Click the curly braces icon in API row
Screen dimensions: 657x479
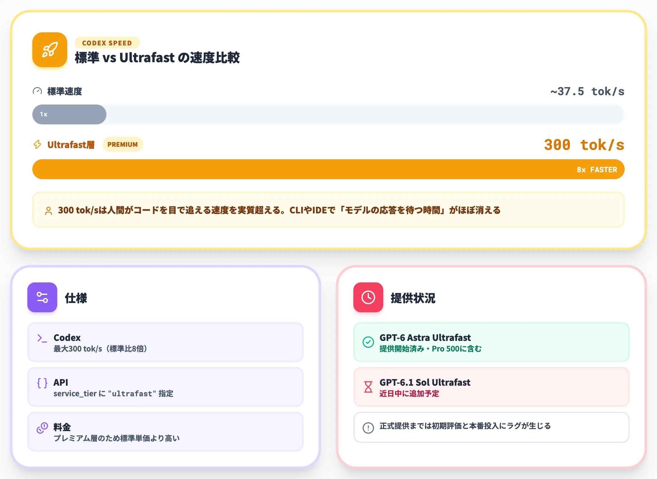(x=42, y=383)
